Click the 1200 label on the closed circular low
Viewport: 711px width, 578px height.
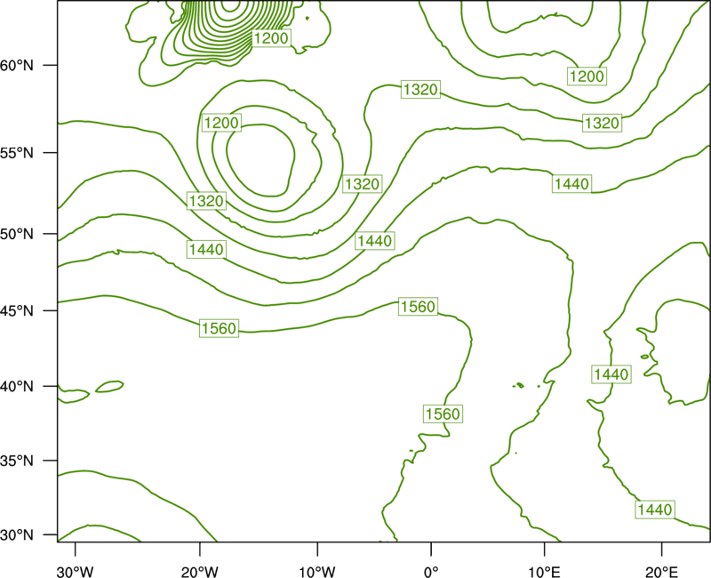coord(221,123)
